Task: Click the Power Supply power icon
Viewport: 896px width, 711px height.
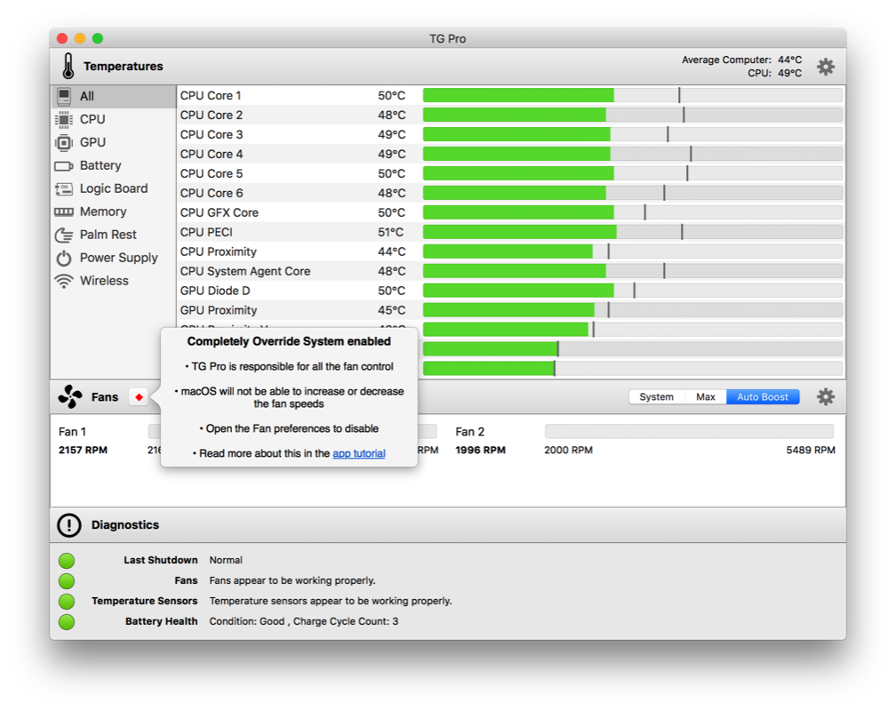Action: 64,259
